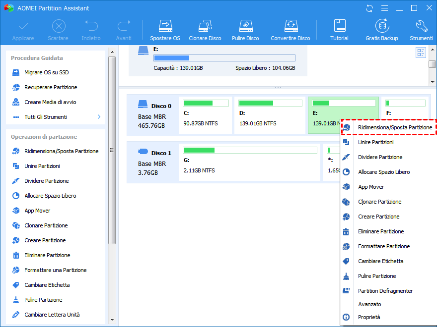This screenshot has width=437, height=327.
Task: Select partition D: on Disco 0
Action: pos(270,115)
